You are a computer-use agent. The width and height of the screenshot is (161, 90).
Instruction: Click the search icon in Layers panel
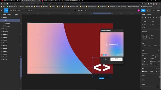pos(2,14)
